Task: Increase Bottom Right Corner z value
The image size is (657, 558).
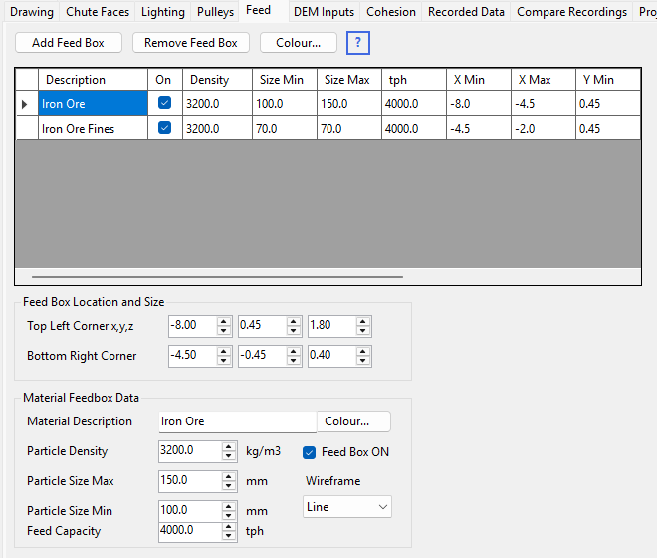Action: (363, 351)
